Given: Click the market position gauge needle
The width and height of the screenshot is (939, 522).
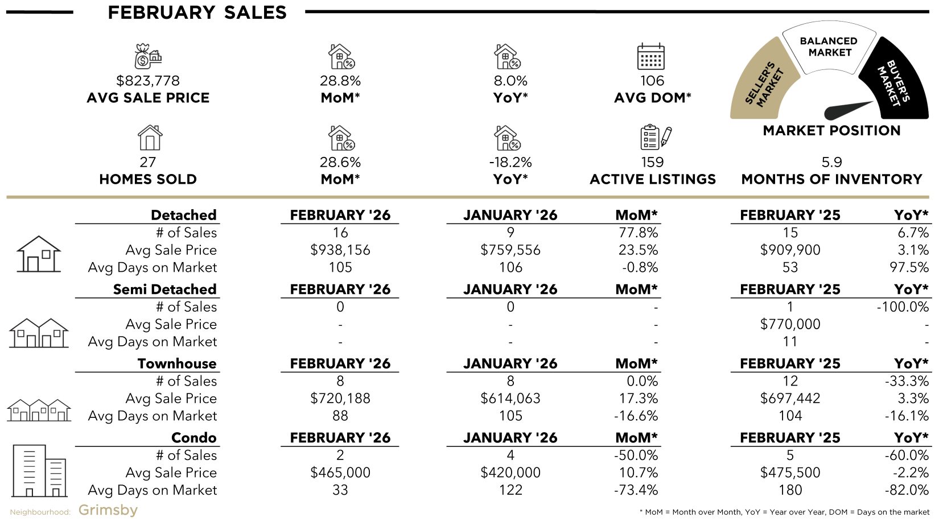Looking at the screenshot, I should click(x=848, y=109).
